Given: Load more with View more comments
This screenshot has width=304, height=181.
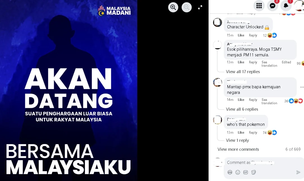Looking at the screenshot, I should 238,149.
